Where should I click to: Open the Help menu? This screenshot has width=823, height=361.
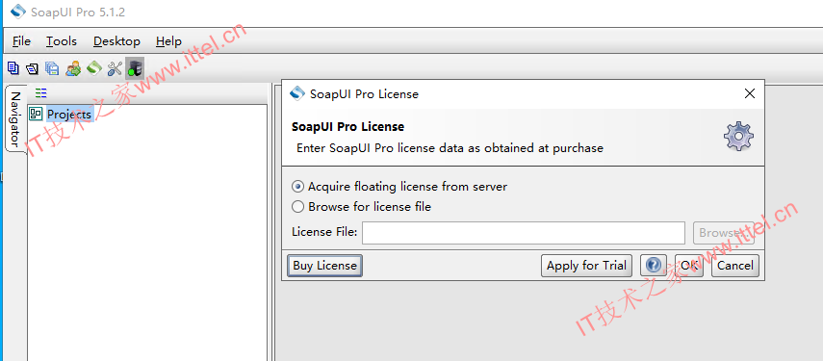[x=169, y=41]
